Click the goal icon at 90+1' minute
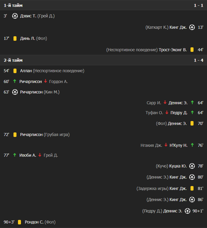Image resolution: width=207 pixels, height=228 pixels. click(x=188, y=211)
